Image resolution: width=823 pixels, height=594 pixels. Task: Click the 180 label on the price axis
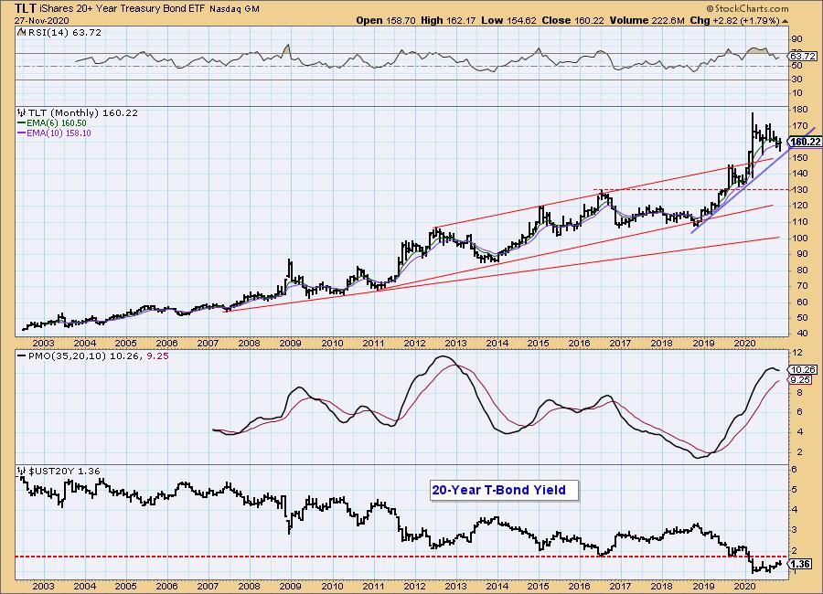point(798,109)
